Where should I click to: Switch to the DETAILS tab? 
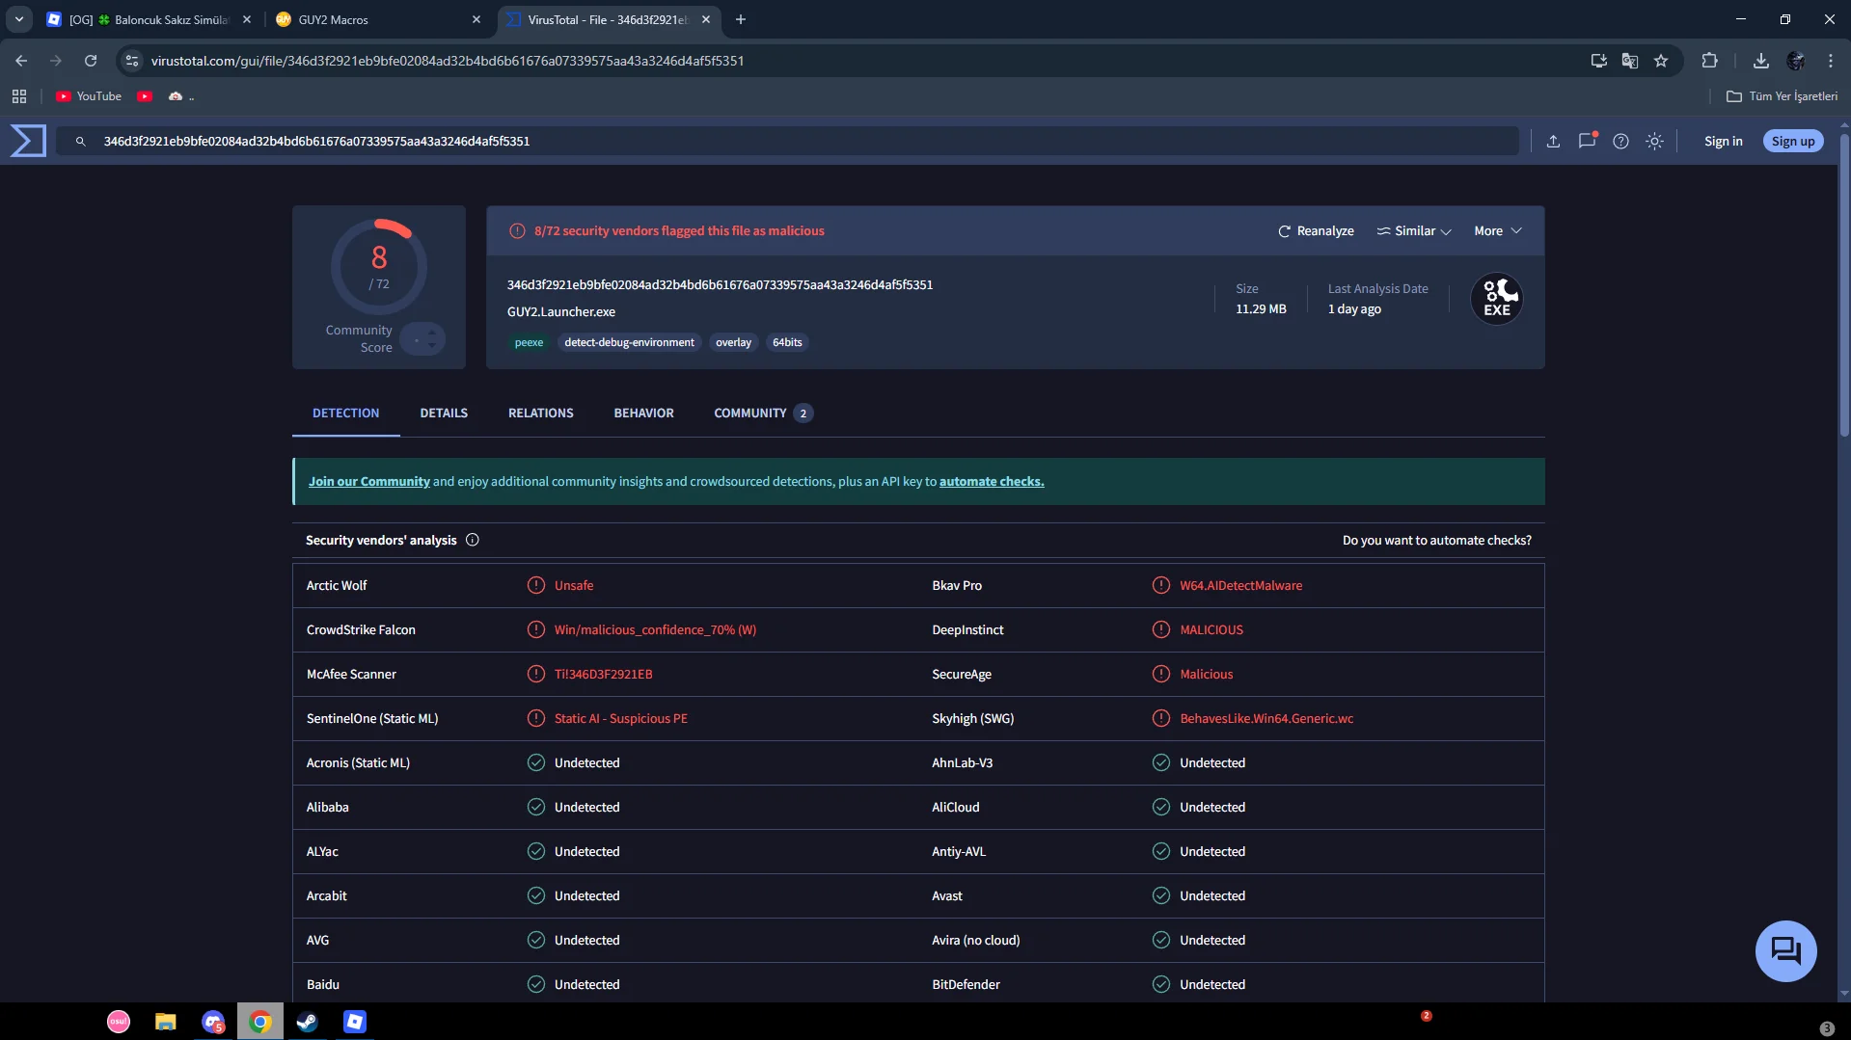click(x=444, y=413)
